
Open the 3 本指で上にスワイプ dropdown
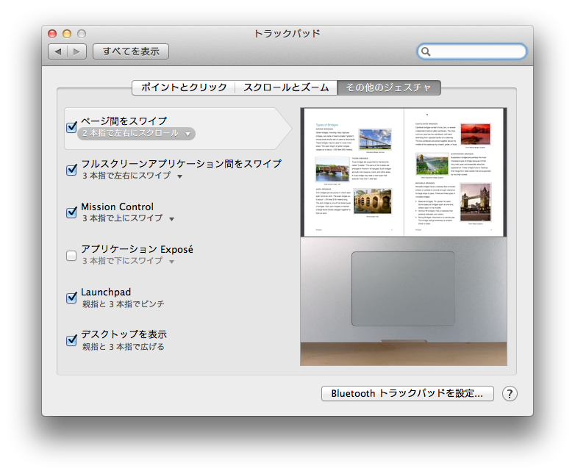click(128, 218)
